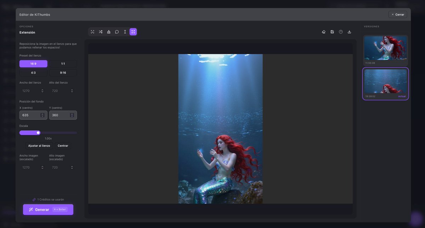Choose the 9:16 canvas preset
This screenshot has height=228, width=425.
point(63,73)
